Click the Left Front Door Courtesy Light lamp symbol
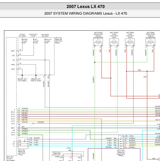 (x=114, y=42)
